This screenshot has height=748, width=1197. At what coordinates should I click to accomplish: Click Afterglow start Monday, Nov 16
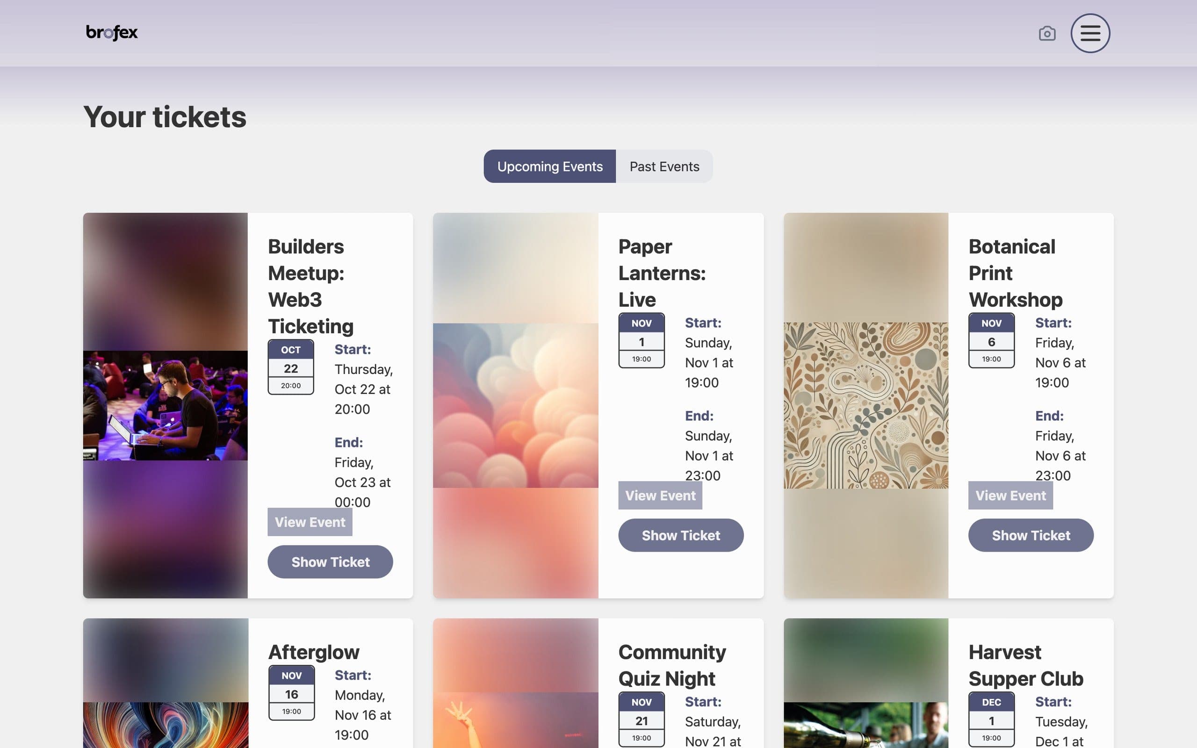pos(362,715)
